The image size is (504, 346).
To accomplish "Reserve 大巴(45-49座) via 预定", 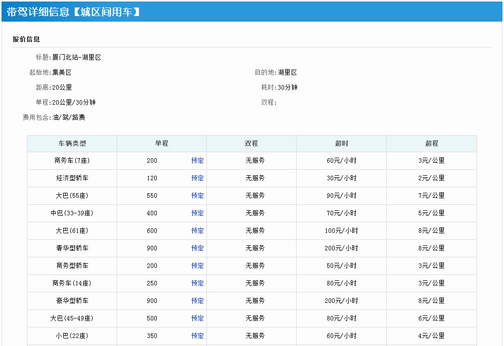I will [197, 318].
